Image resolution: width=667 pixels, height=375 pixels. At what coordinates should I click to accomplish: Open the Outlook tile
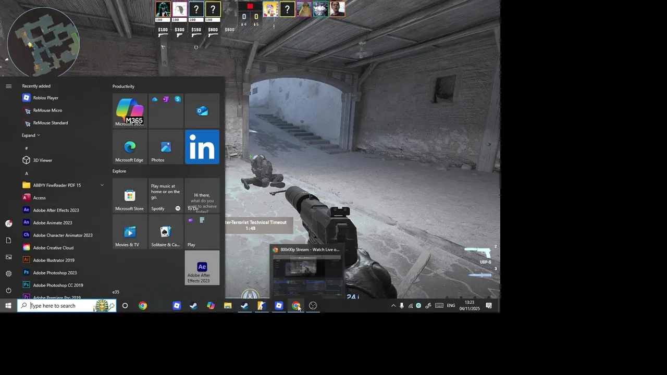[x=202, y=111]
